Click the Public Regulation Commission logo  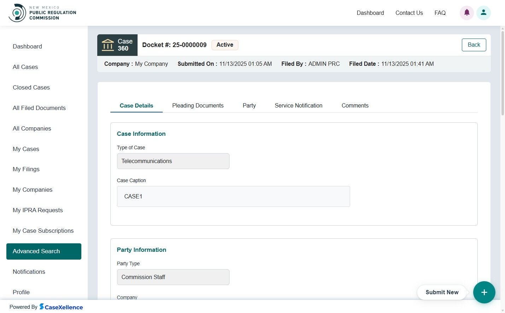42,13
